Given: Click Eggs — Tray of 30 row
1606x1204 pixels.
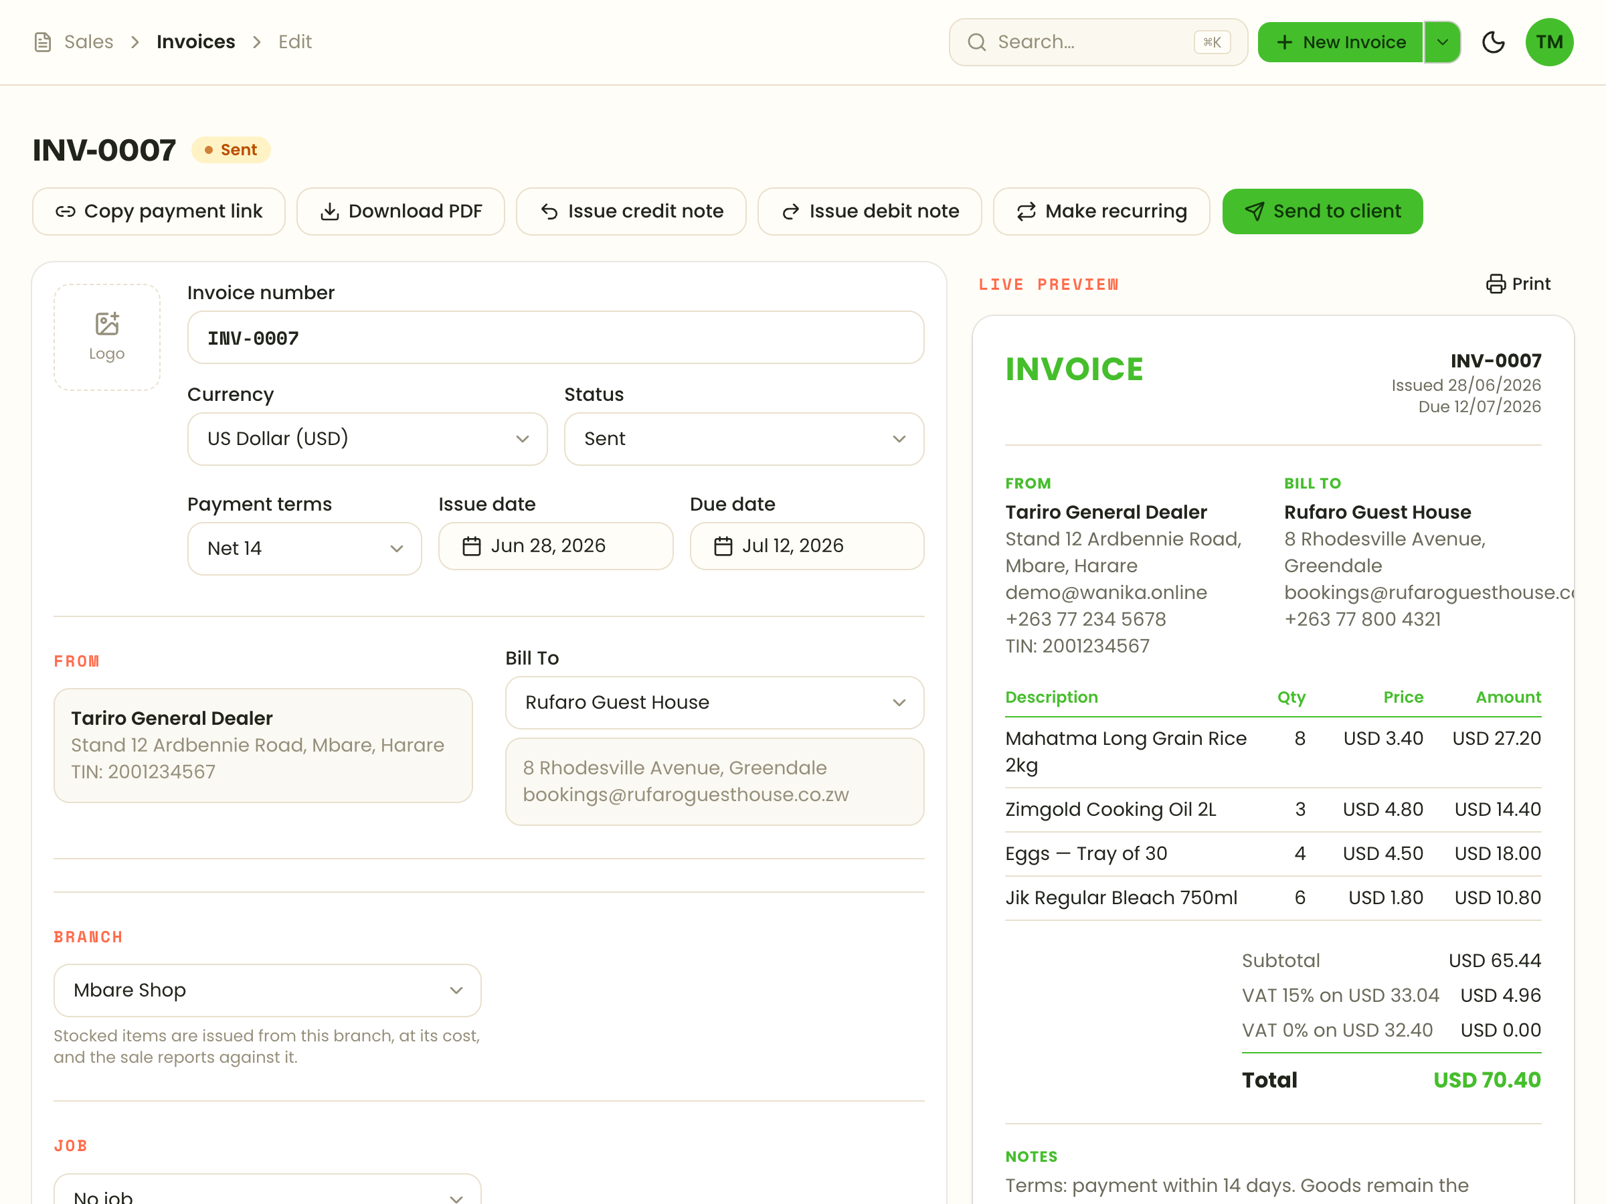Looking at the screenshot, I should (1273, 853).
